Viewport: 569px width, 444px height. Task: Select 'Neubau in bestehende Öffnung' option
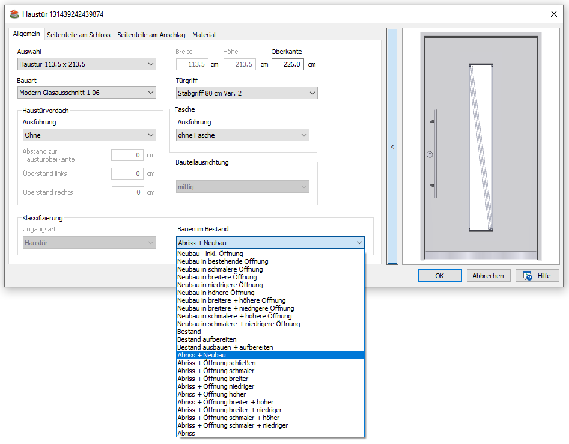coord(223,261)
